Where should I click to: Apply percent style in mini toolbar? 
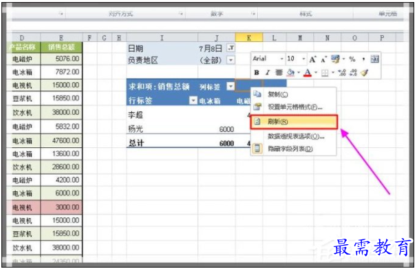click(x=352, y=59)
